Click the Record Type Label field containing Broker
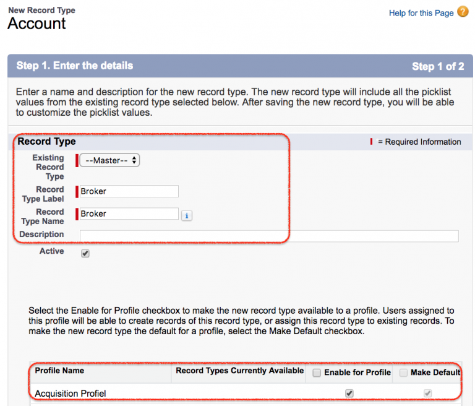 click(129, 191)
